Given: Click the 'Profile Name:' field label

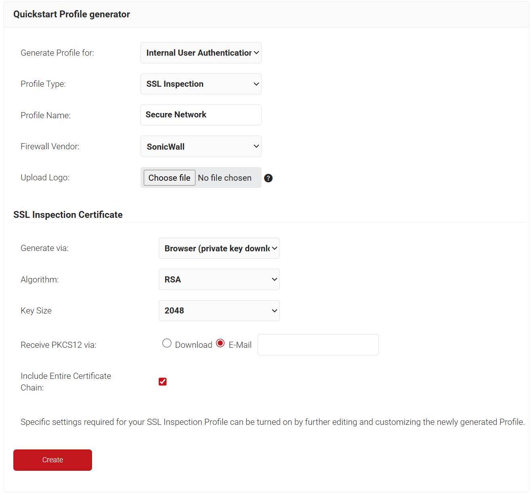Looking at the screenshot, I should [46, 115].
